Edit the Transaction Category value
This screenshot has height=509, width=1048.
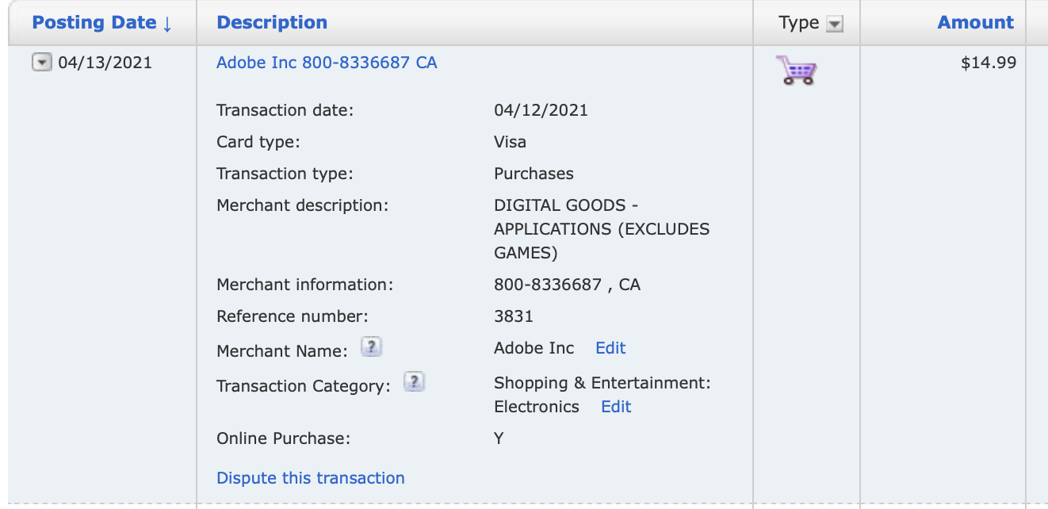pyautogui.click(x=616, y=407)
